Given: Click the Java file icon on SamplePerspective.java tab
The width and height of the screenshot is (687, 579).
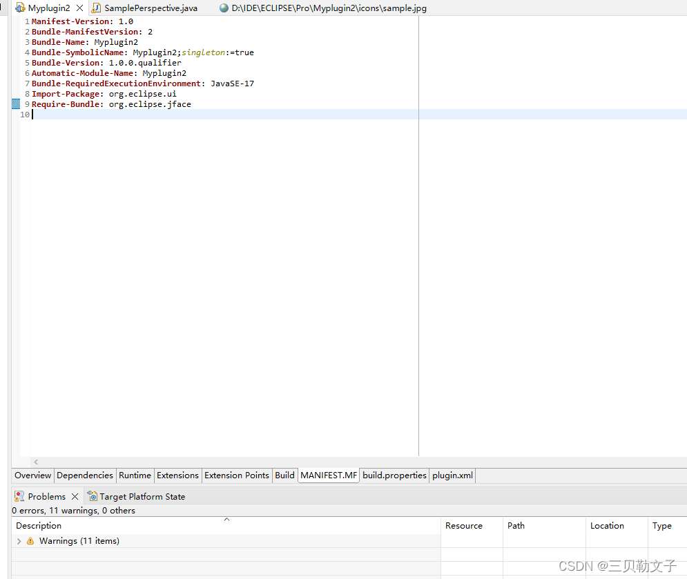Looking at the screenshot, I should coord(95,8).
